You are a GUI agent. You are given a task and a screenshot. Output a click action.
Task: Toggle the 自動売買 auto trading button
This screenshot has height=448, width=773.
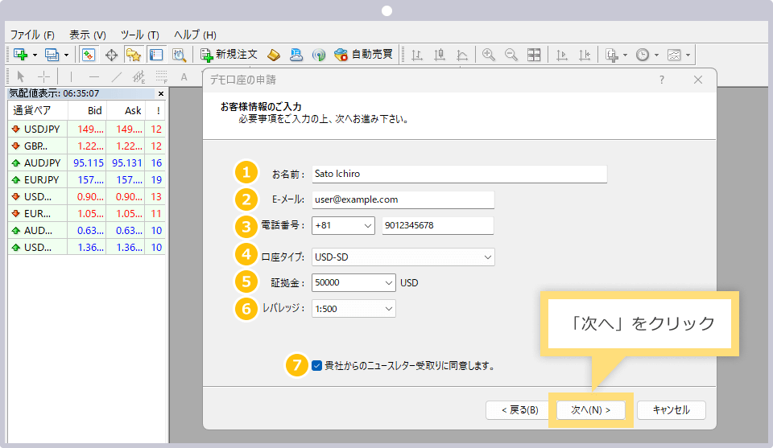tap(363, 55)
